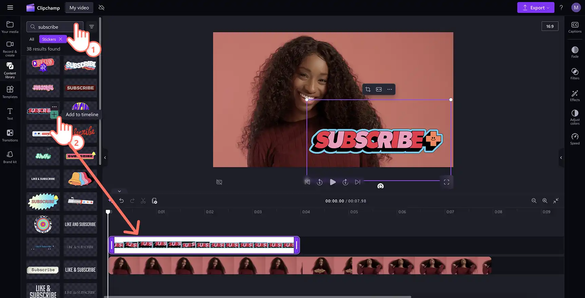The image size is (585, 298).
Task: Open Brand kit panel
Action: [x=10, y=157]
